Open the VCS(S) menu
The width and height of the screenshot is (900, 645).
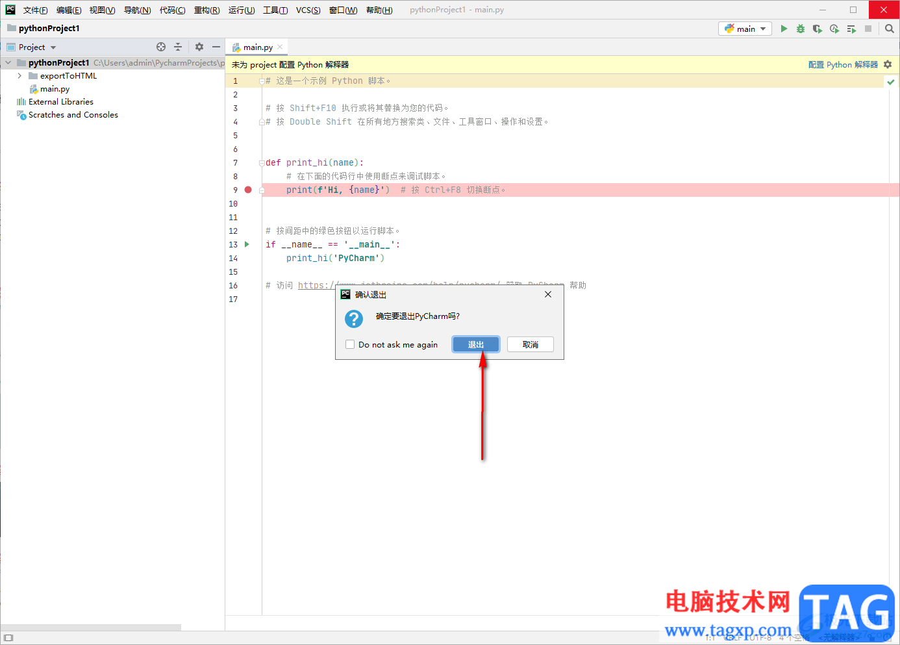pos(308,10)
